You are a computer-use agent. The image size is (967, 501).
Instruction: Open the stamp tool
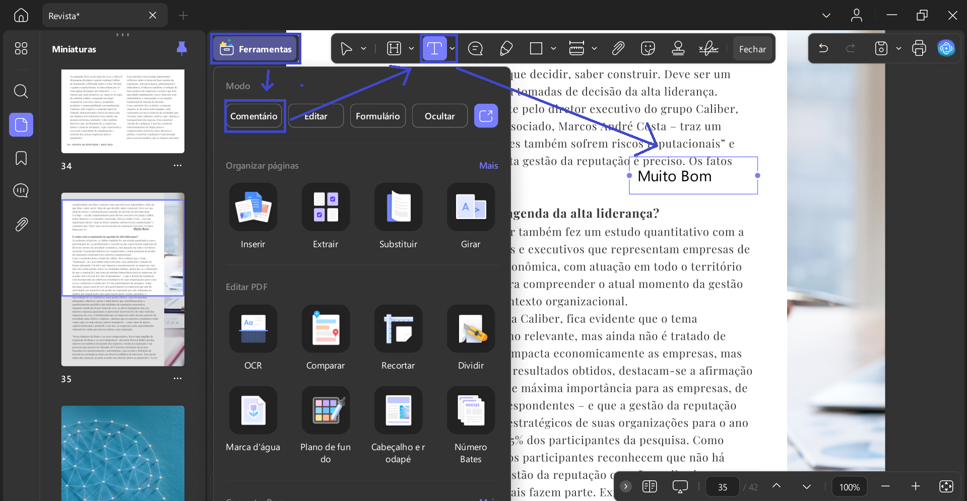[x=678, y=49]
